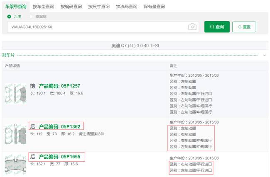Open the 物流码查询 tab
Viewport: 270px width, 177px height.
[127, 7]
